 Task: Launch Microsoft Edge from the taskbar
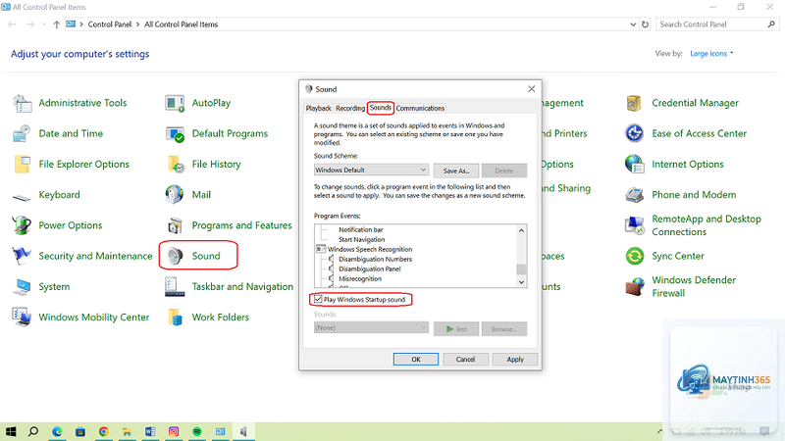click(57, 431)
